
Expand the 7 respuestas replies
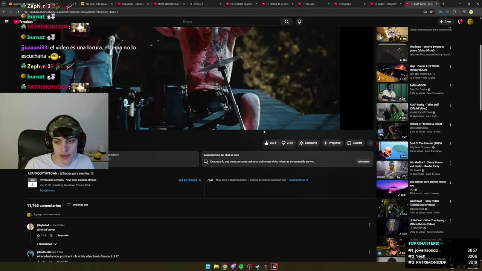(47, 244)
